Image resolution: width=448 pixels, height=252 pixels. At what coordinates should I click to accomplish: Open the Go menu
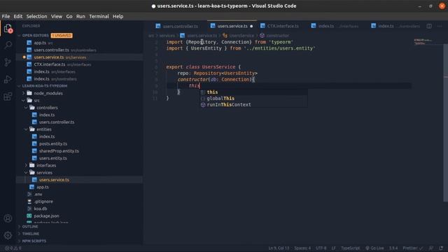[x=69, y=16]
